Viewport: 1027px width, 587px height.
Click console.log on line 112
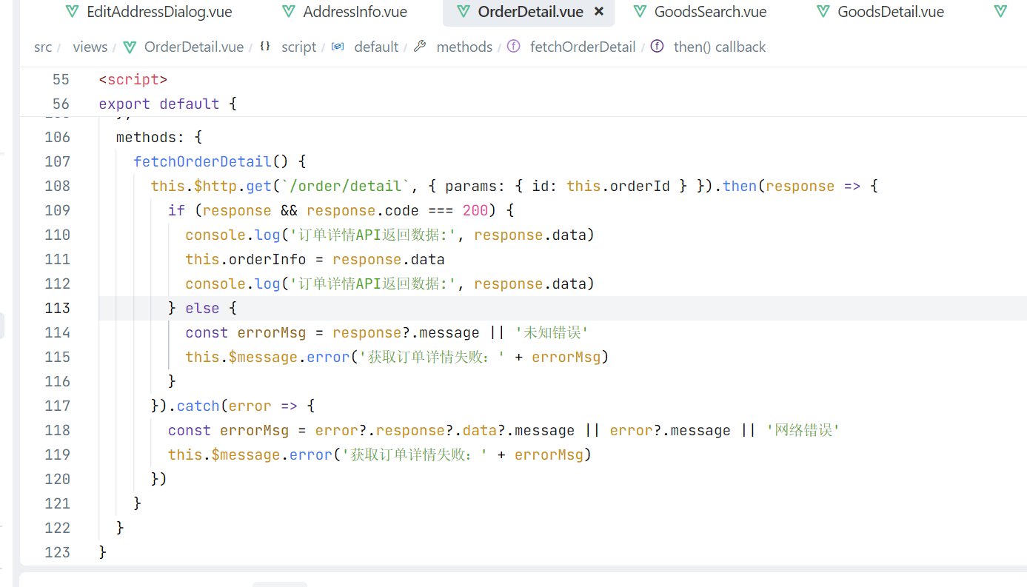(x=233, y=284)
